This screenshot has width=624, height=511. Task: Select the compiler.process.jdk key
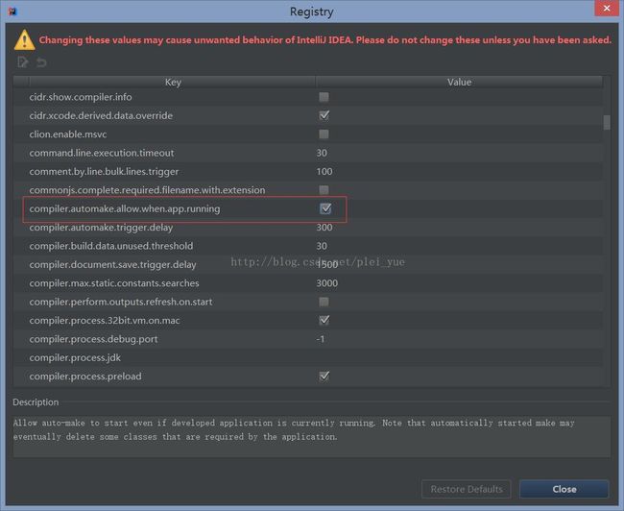point(75,357)
